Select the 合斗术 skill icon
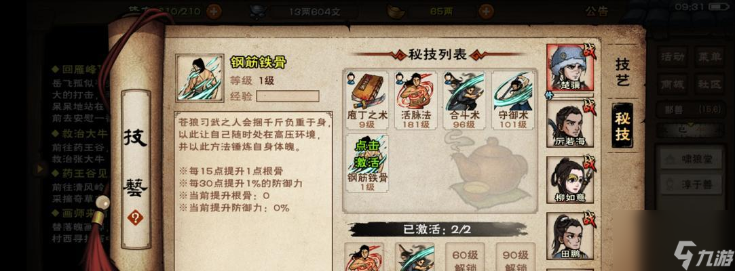Image resolution: width=735 pixels, height=271 pixels. (x=464, y=100)
